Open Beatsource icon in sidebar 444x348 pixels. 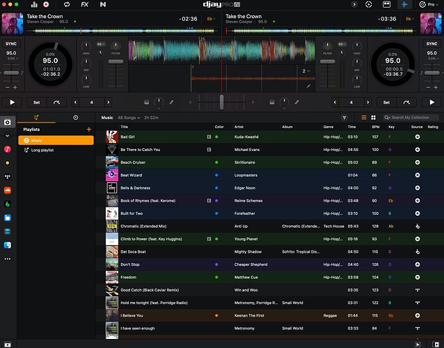[x=8, y=217]
